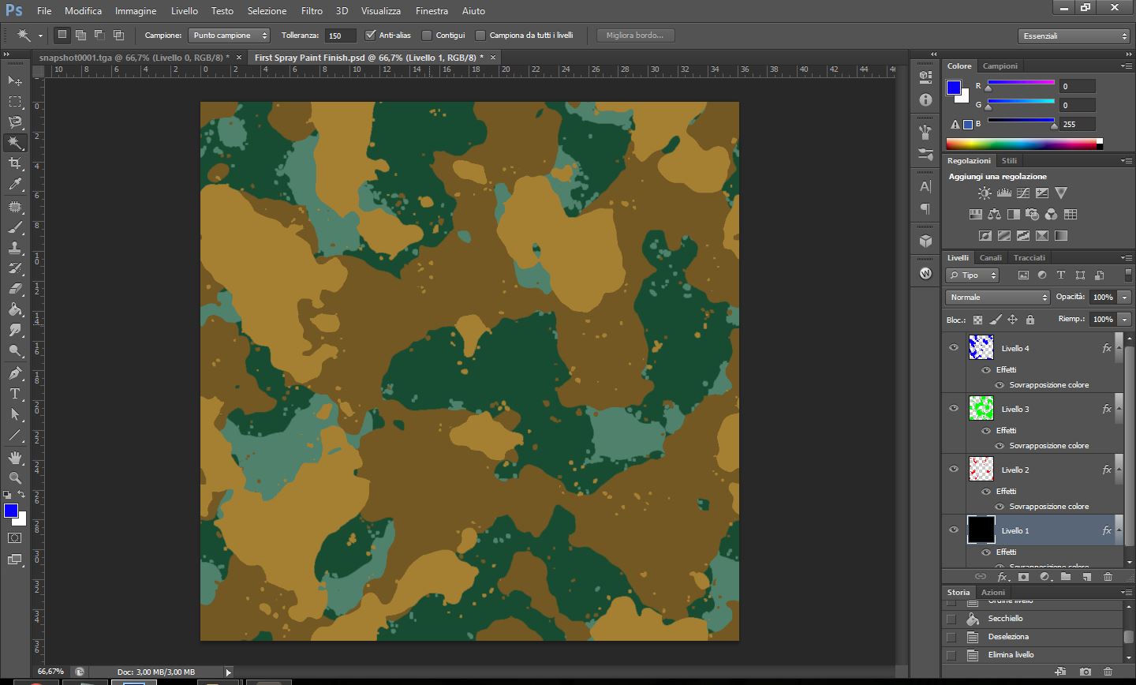The width and height of the screenshot is (1136, 685).
Task: Disable the Anti-alias checkbox
Action: click(x=371, y=36)
